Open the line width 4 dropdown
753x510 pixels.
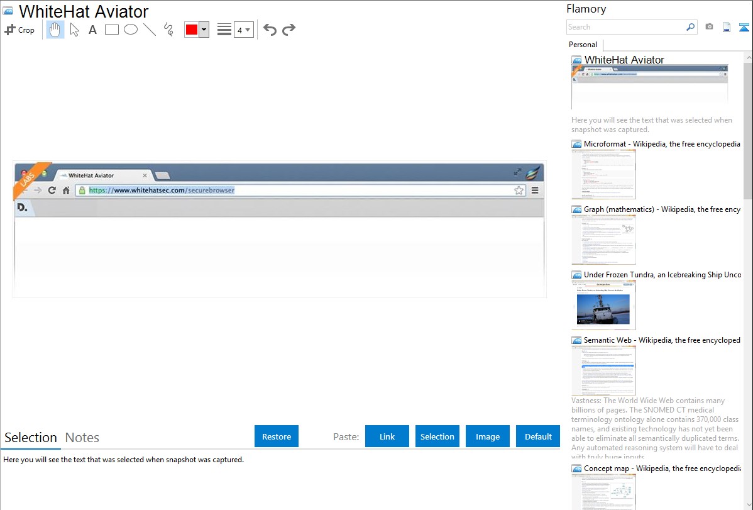(x=243, y=30)
